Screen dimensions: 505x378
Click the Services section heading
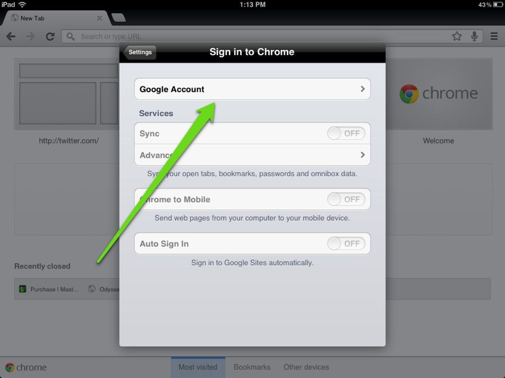click(x=156, y=113)
